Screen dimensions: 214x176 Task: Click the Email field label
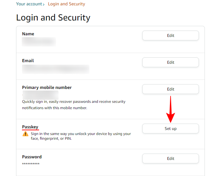tap(28, 61)
